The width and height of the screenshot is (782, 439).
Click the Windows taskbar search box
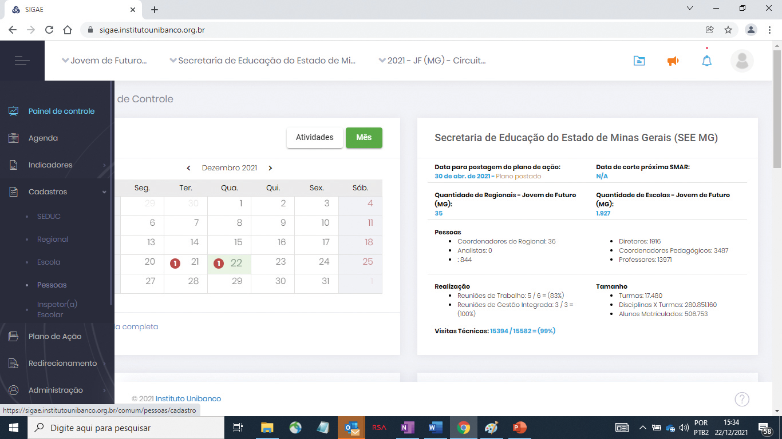[125, 428]
